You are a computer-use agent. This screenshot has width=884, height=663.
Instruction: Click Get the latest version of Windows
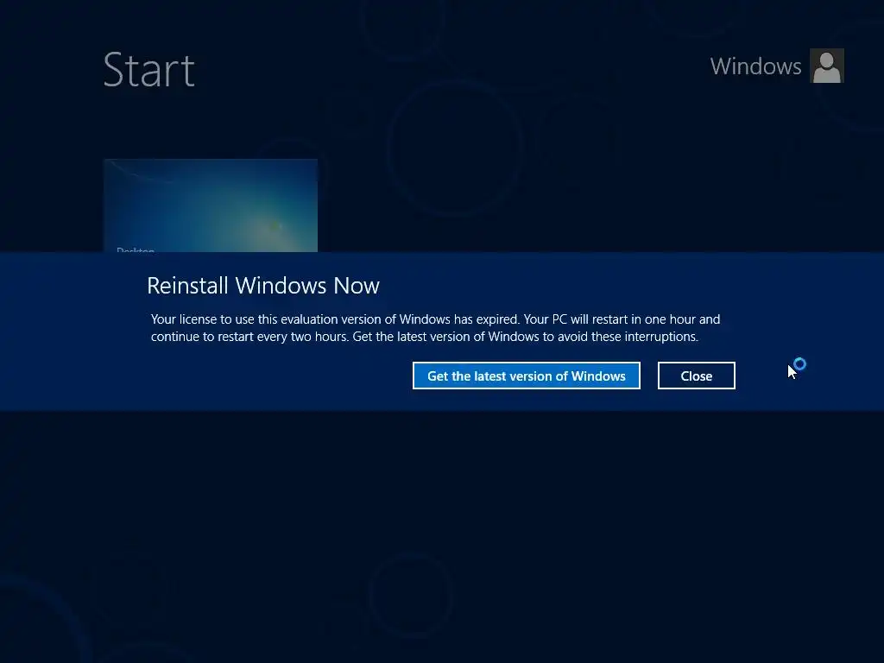[x=526, y=376]
